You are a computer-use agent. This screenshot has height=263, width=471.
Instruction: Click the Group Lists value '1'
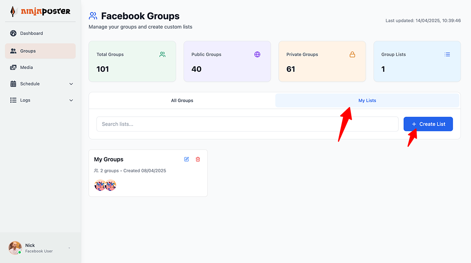383,69
